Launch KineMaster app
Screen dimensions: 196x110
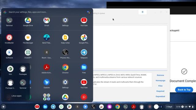[x=9, y=37]
